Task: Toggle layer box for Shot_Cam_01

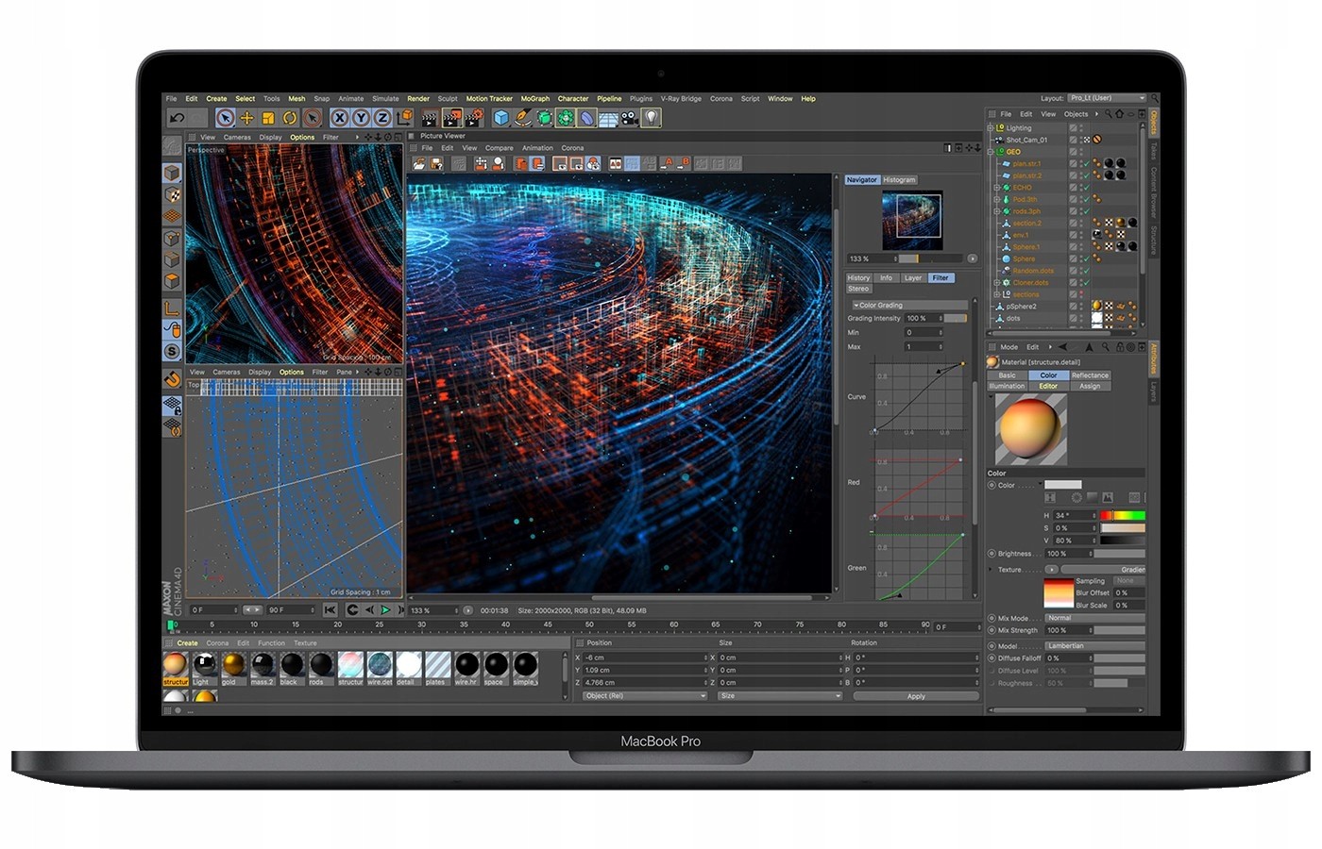Action: tap(1073, 140)
